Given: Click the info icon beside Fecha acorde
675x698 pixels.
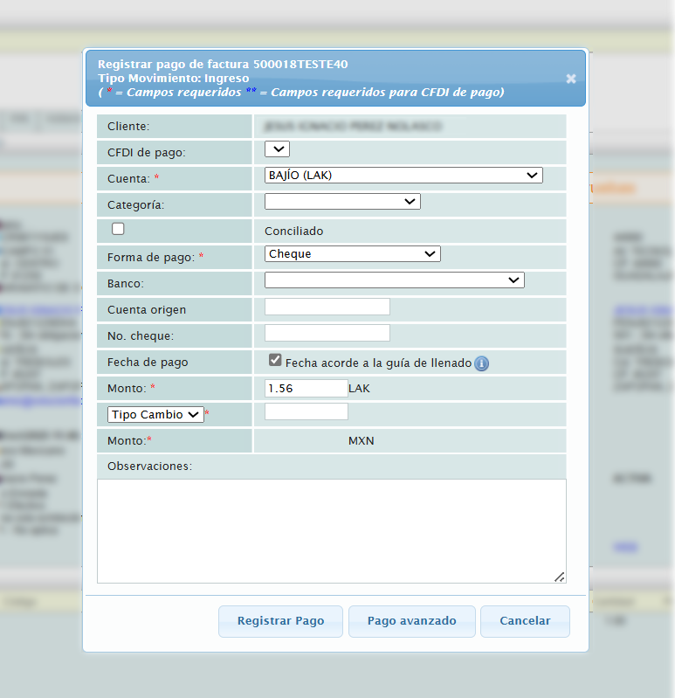Looking at the screenshot, I should click(481, 363).
